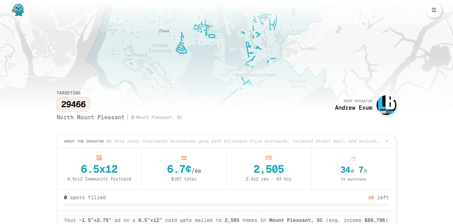Click the location pin beside Mount Pleasant, SC
This screenshot has width=453, height=224.
coord(133,117)
